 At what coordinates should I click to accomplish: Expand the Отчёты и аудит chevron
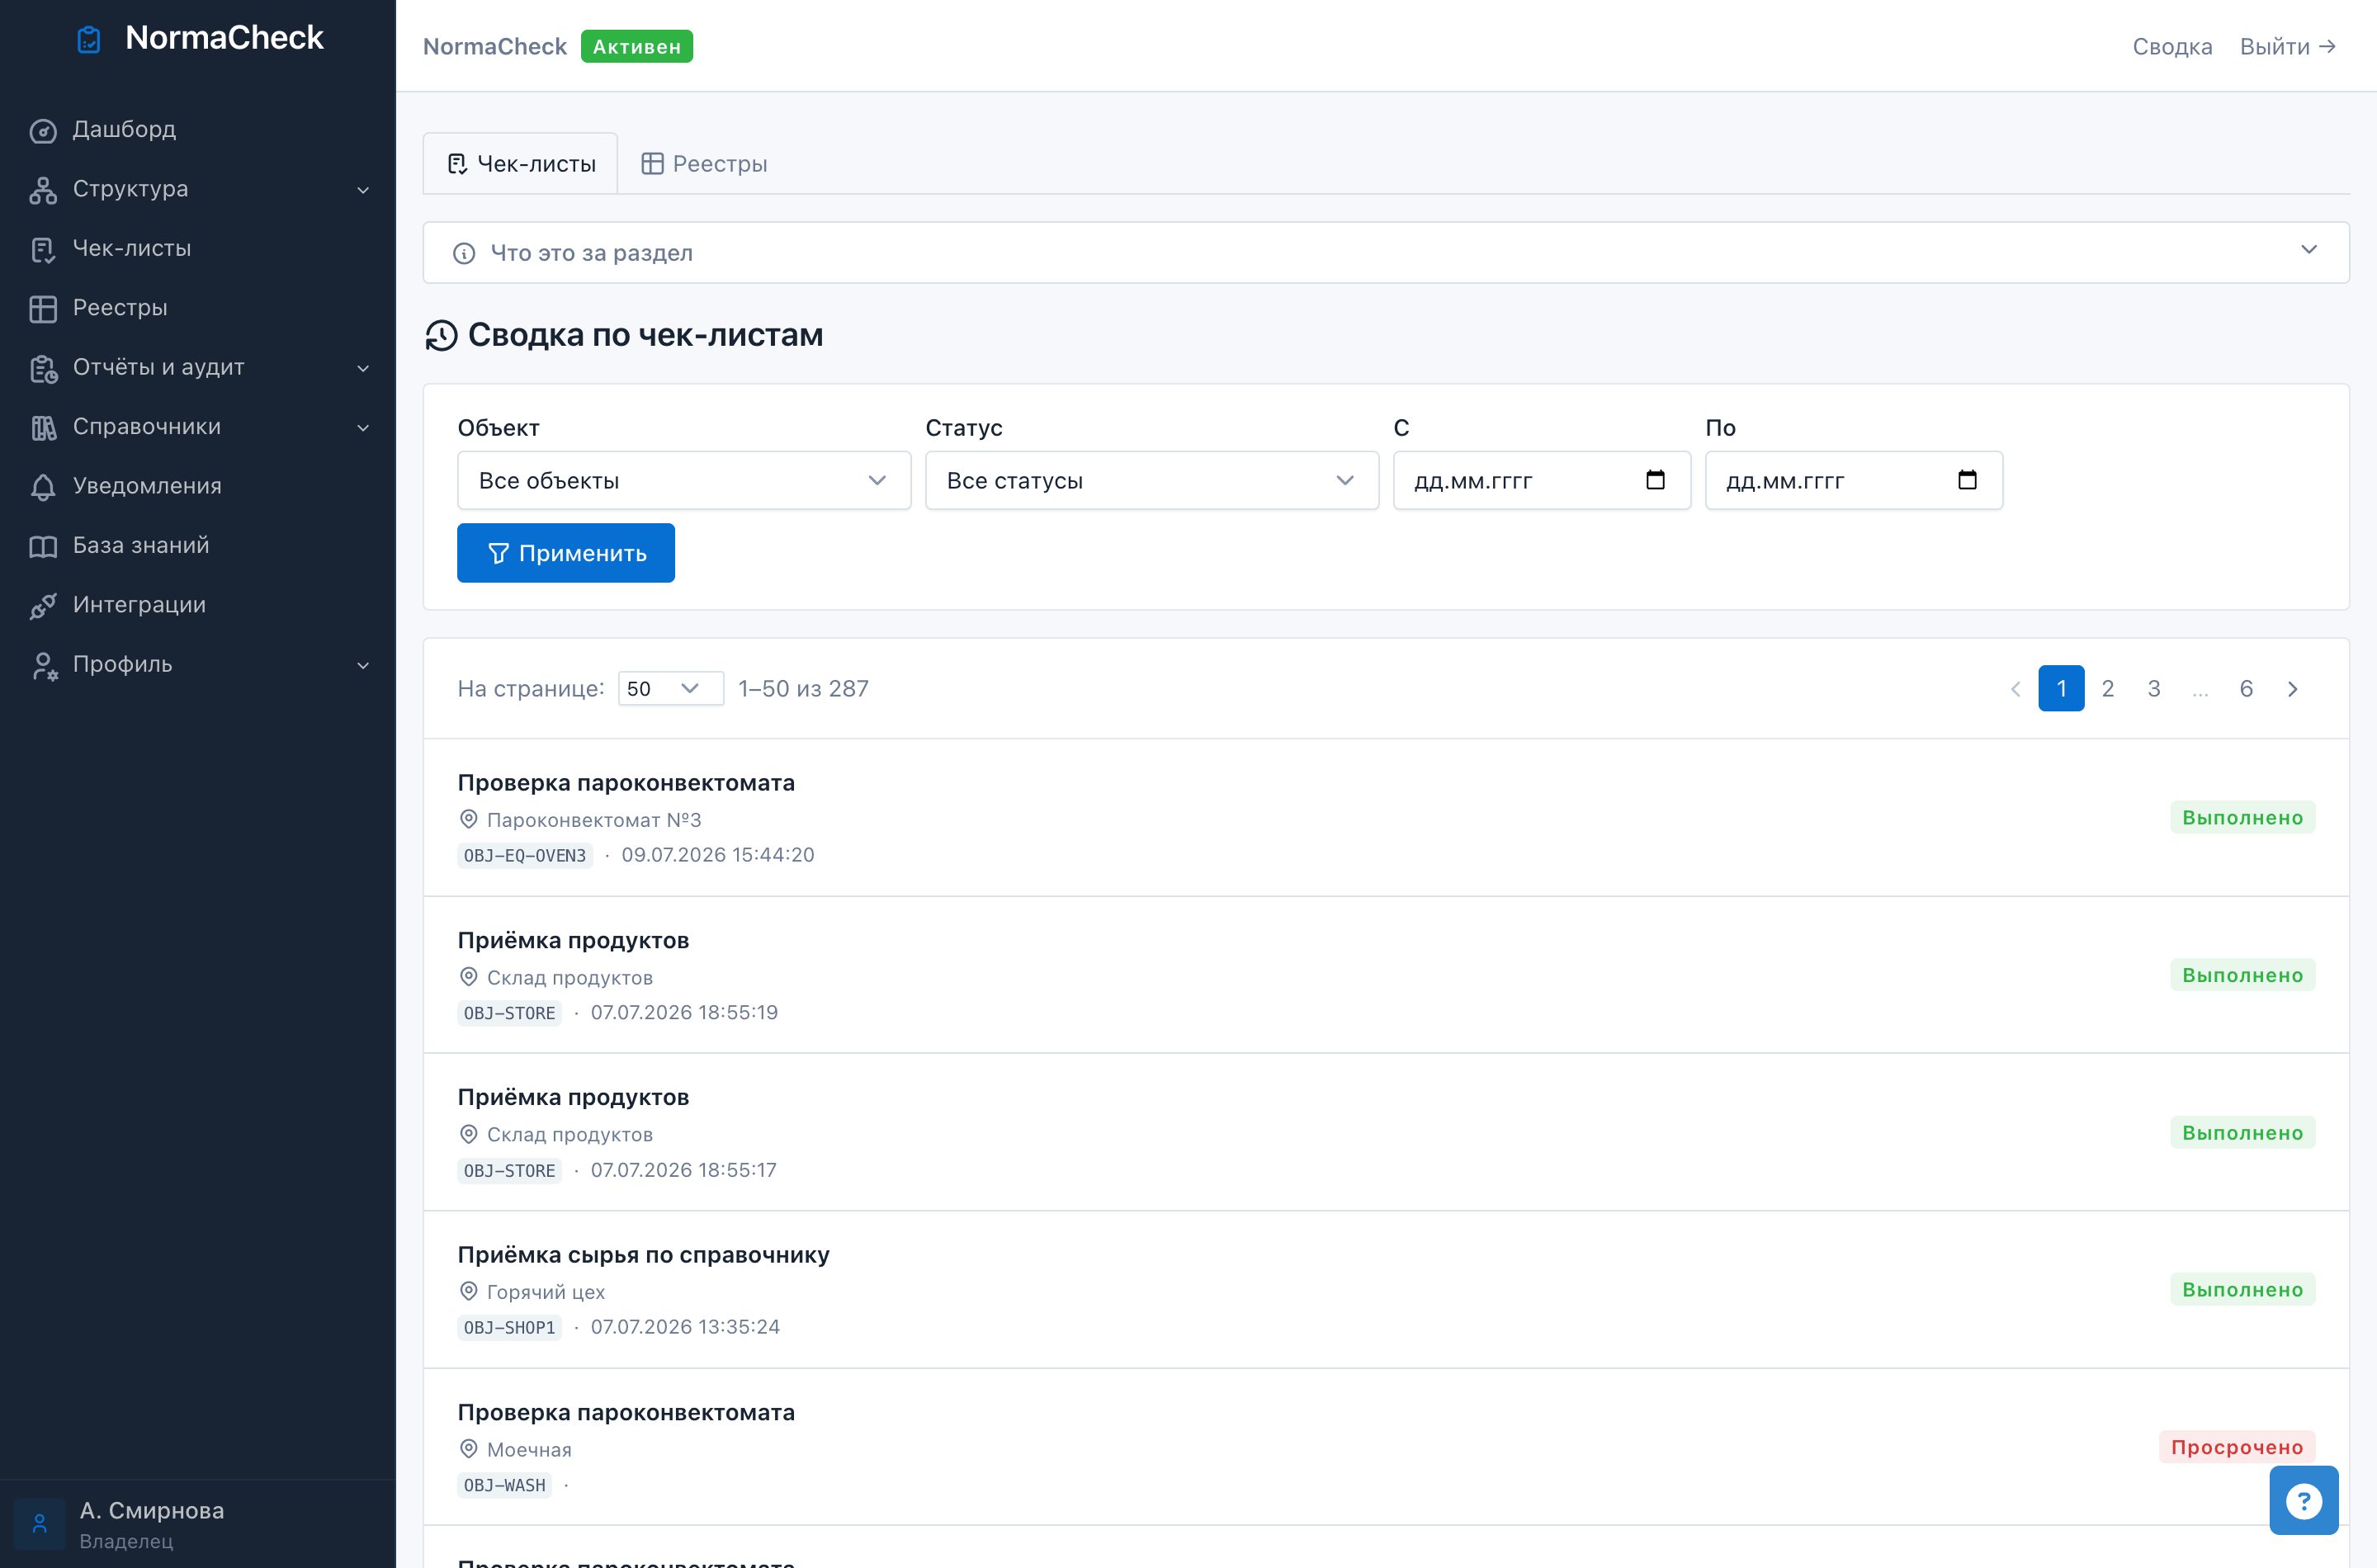363,368
